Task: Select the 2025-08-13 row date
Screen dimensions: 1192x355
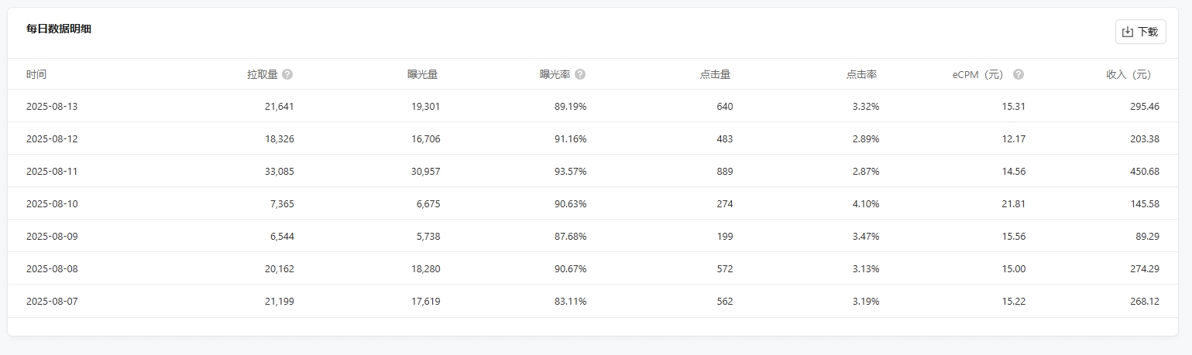Action: [52, 106]
